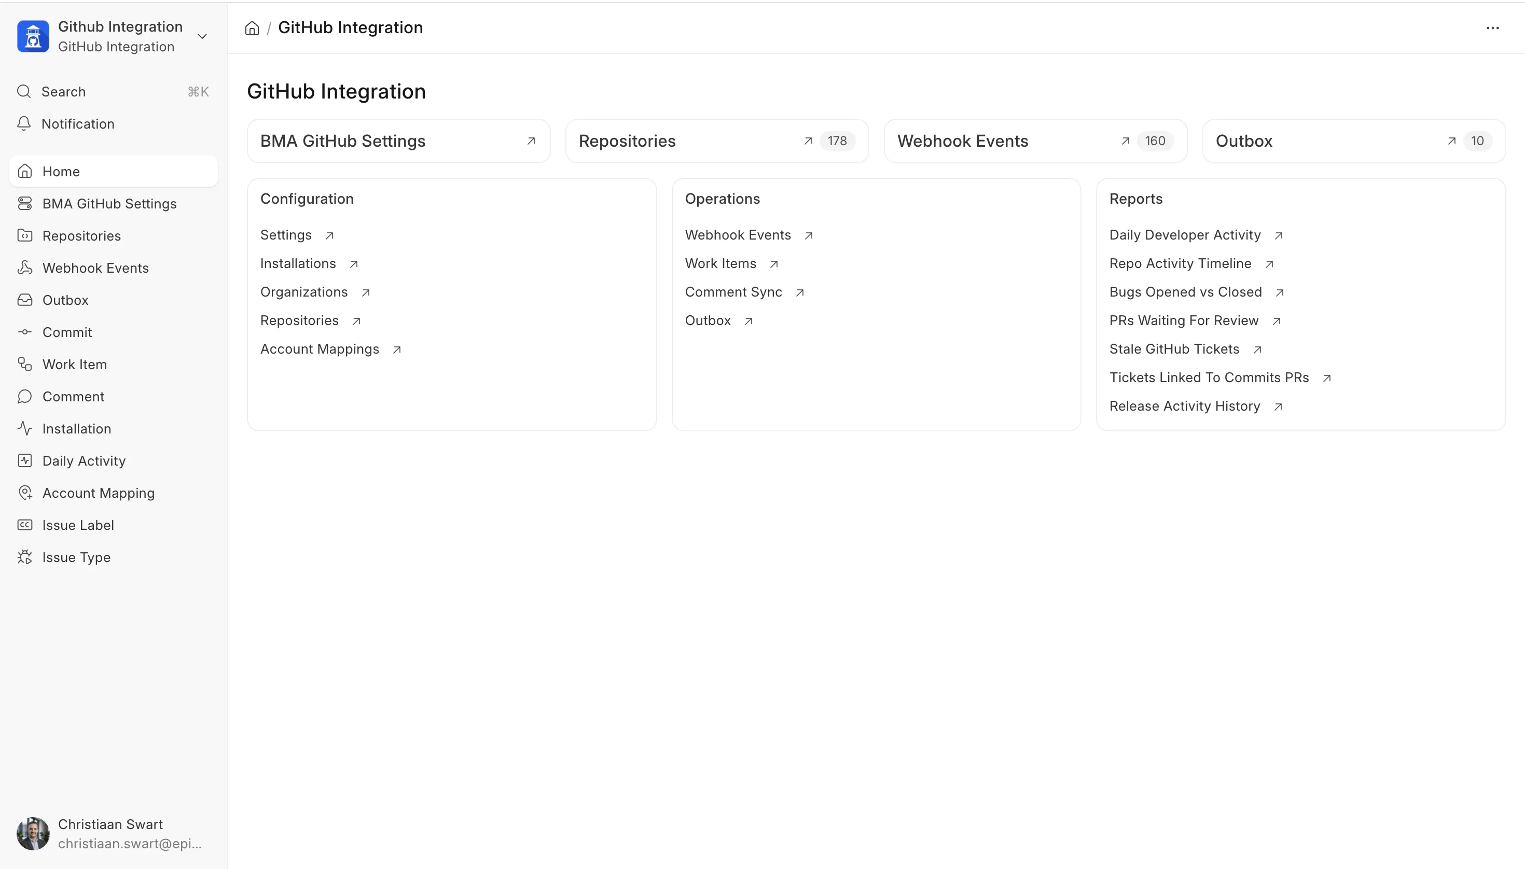Click the Daily Activity icon
The height and width of the screenshot is (869, 1525).
24,461
